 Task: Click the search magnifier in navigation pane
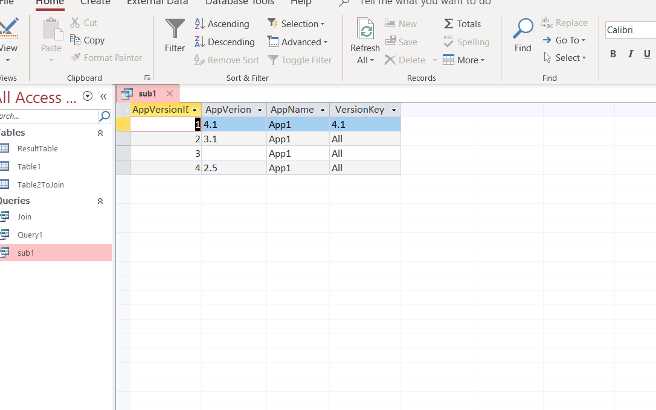(x=105, y=116)
